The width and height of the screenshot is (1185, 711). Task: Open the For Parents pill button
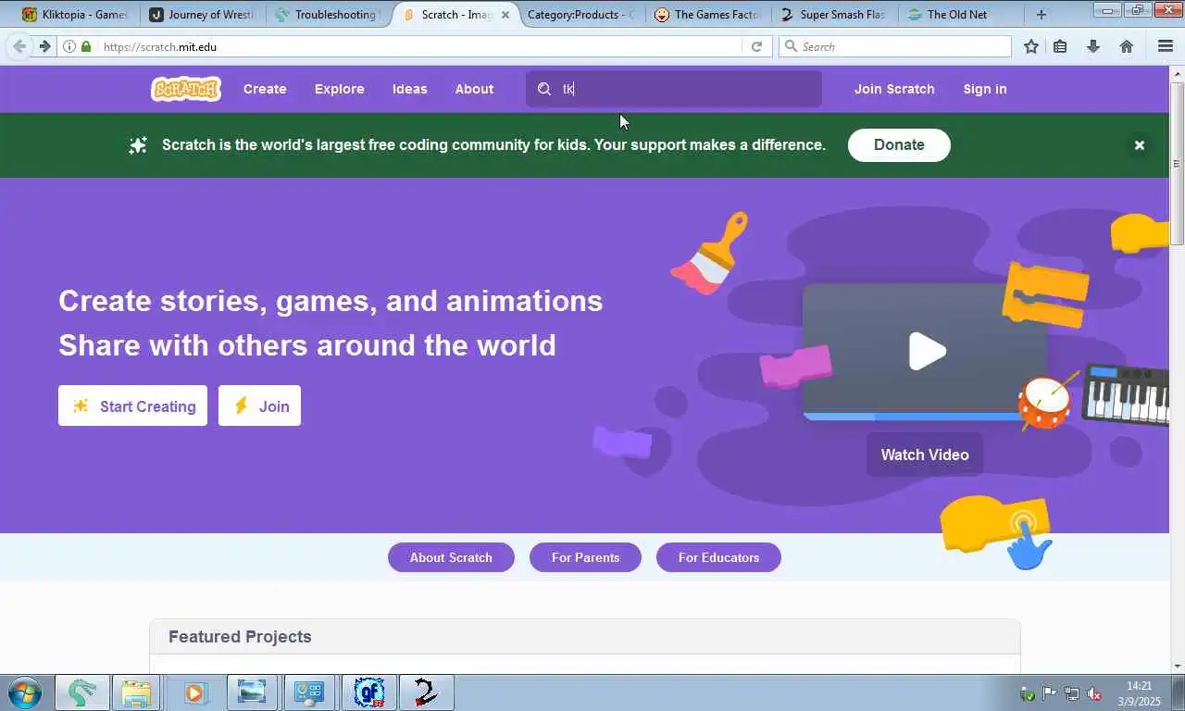coord(585,557)
